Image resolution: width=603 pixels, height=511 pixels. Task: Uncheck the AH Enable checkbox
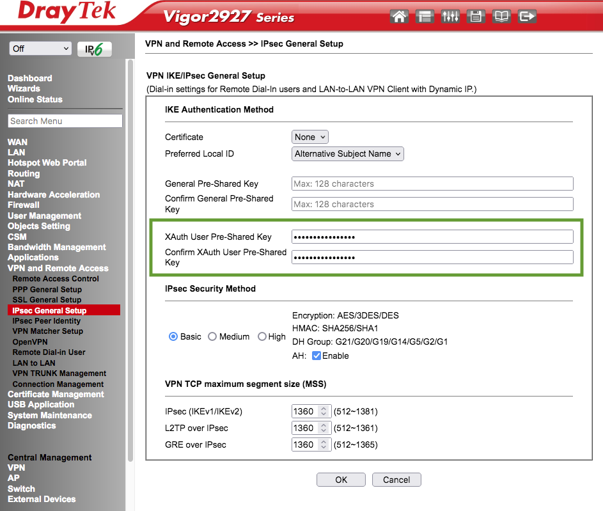(x=316, y=356)
